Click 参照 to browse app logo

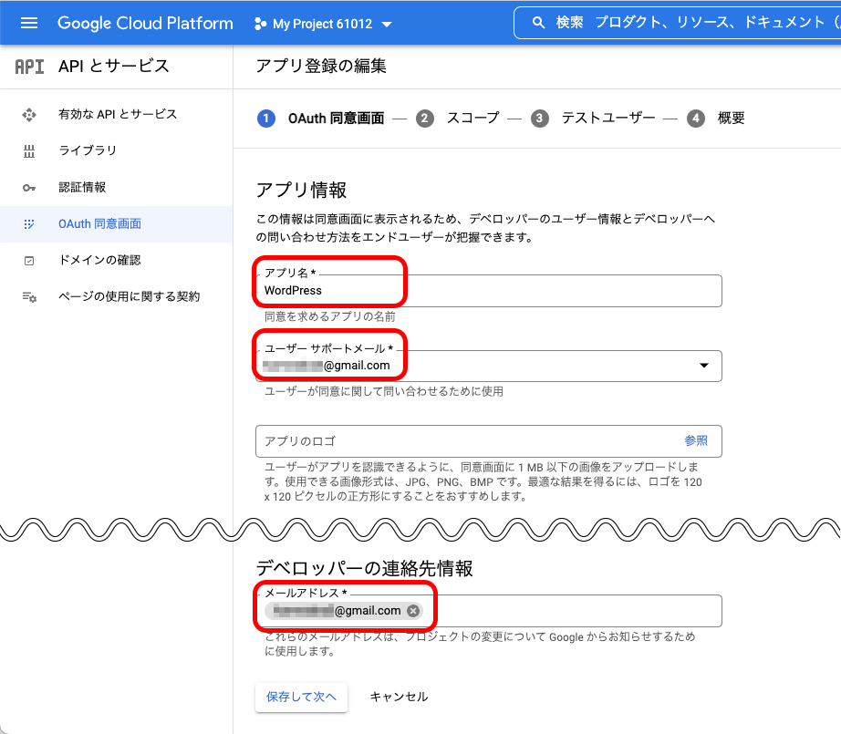[696, 440]
